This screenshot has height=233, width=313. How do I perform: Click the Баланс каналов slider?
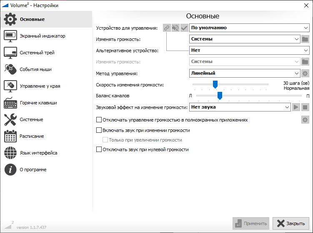(x=220, y=96)
